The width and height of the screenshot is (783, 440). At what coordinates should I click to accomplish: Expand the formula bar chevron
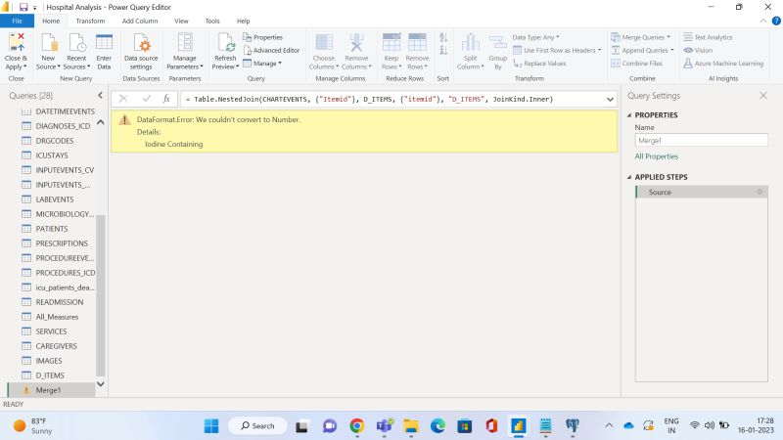pyautogui.click(x=610, y=100)
